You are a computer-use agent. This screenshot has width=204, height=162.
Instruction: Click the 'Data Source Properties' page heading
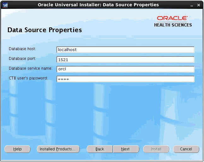click(x=45, y=30)
